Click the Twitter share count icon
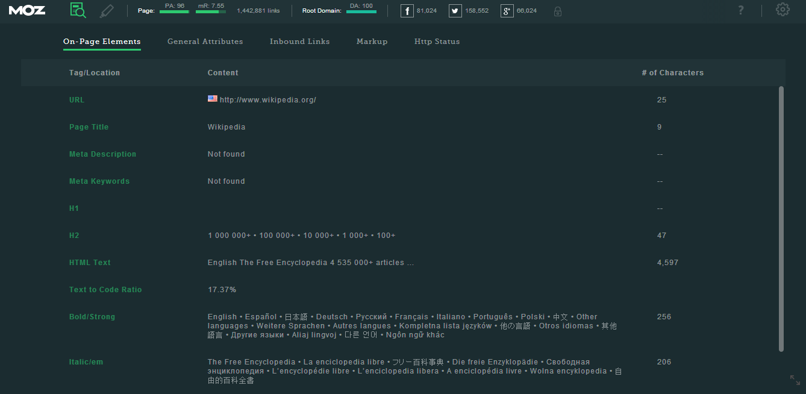 tap(455, 11)
